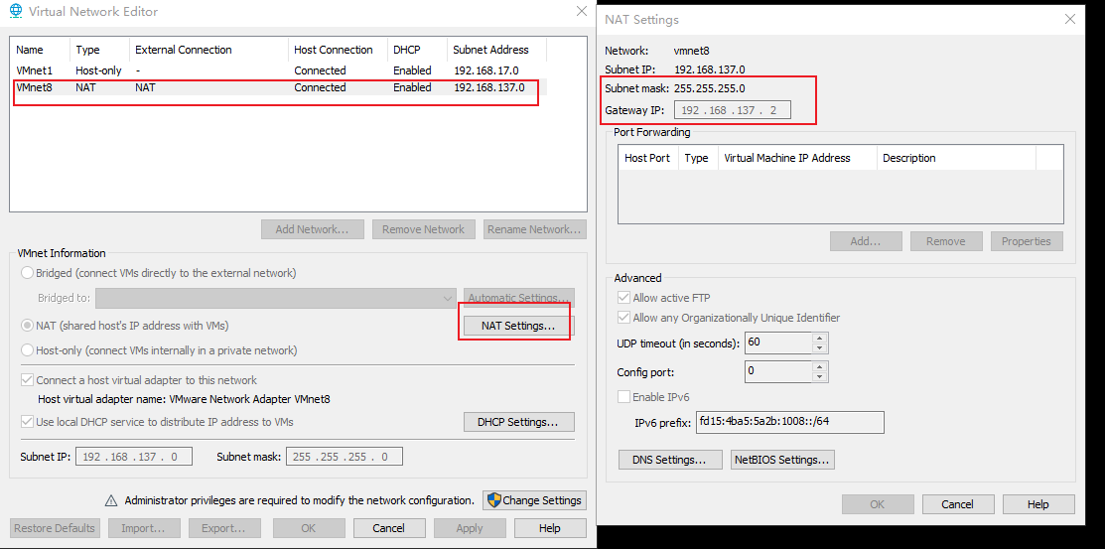Select the VMnet8 NAT network row
The height and width of the screenshot is (549, 1105).
click(x=280, y=87)
